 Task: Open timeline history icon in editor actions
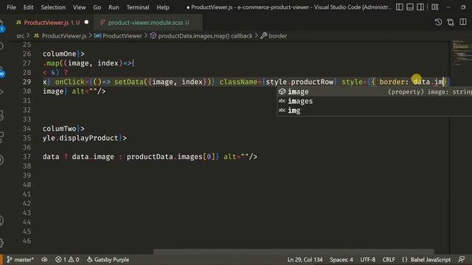tap(438, 22)
